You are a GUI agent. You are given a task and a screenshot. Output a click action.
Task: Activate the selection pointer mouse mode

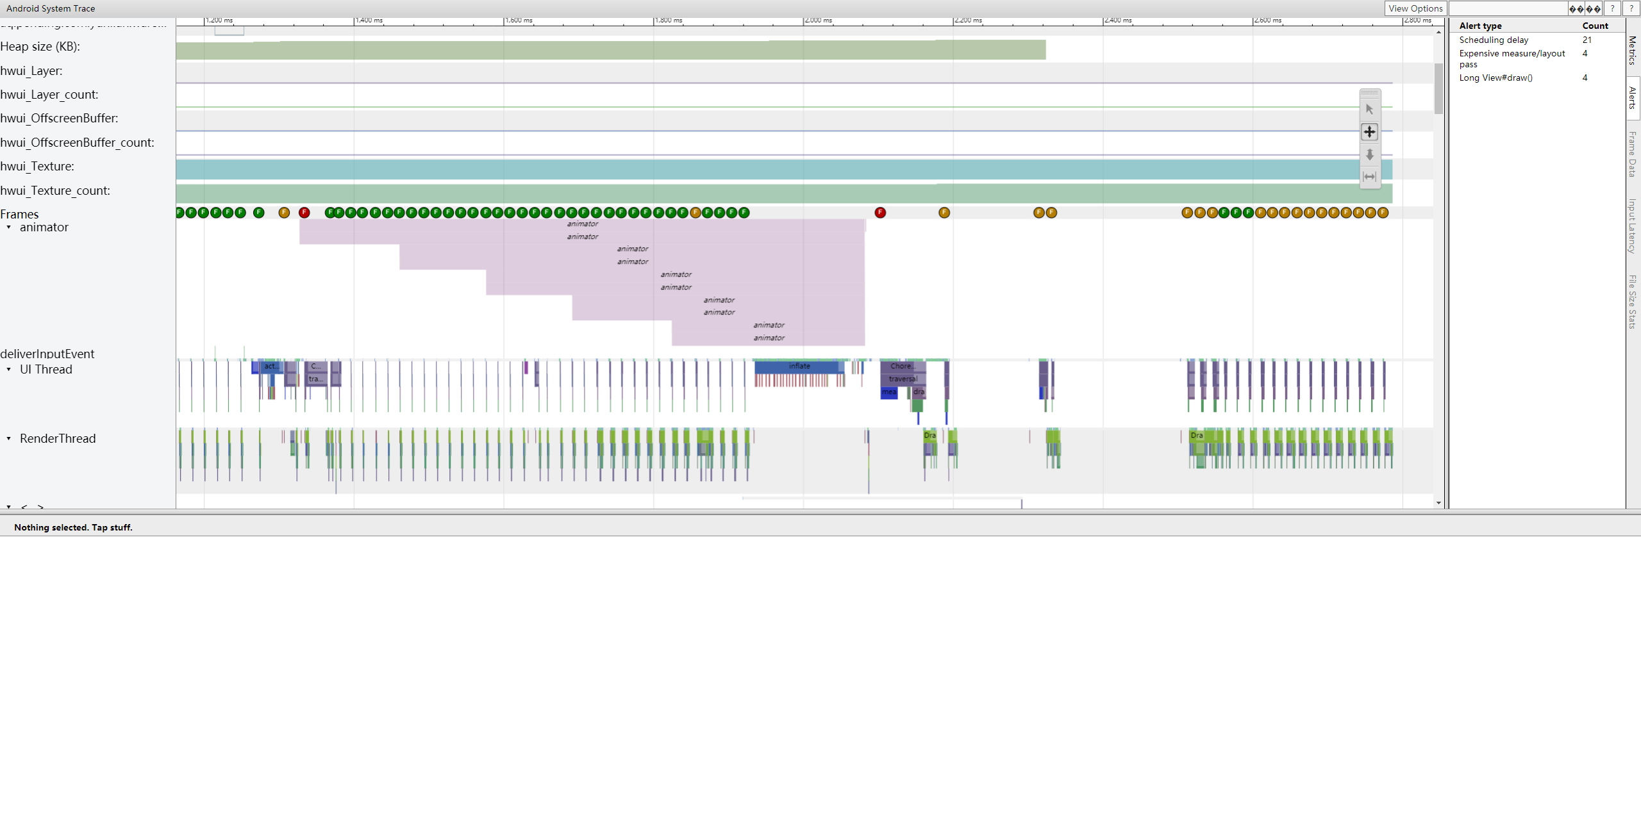coord(1369,110)
